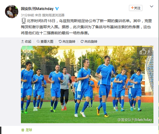Click the rotate left arrow icon
Screen dimensions: 159x134
click(60, 41)
